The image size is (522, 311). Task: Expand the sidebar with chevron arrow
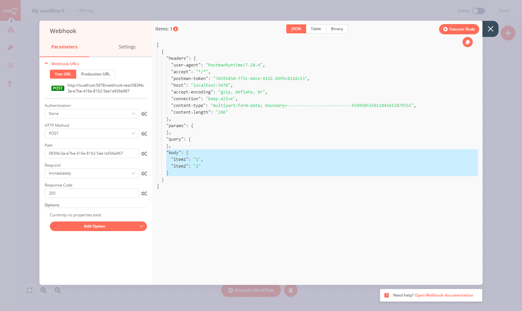12,21
